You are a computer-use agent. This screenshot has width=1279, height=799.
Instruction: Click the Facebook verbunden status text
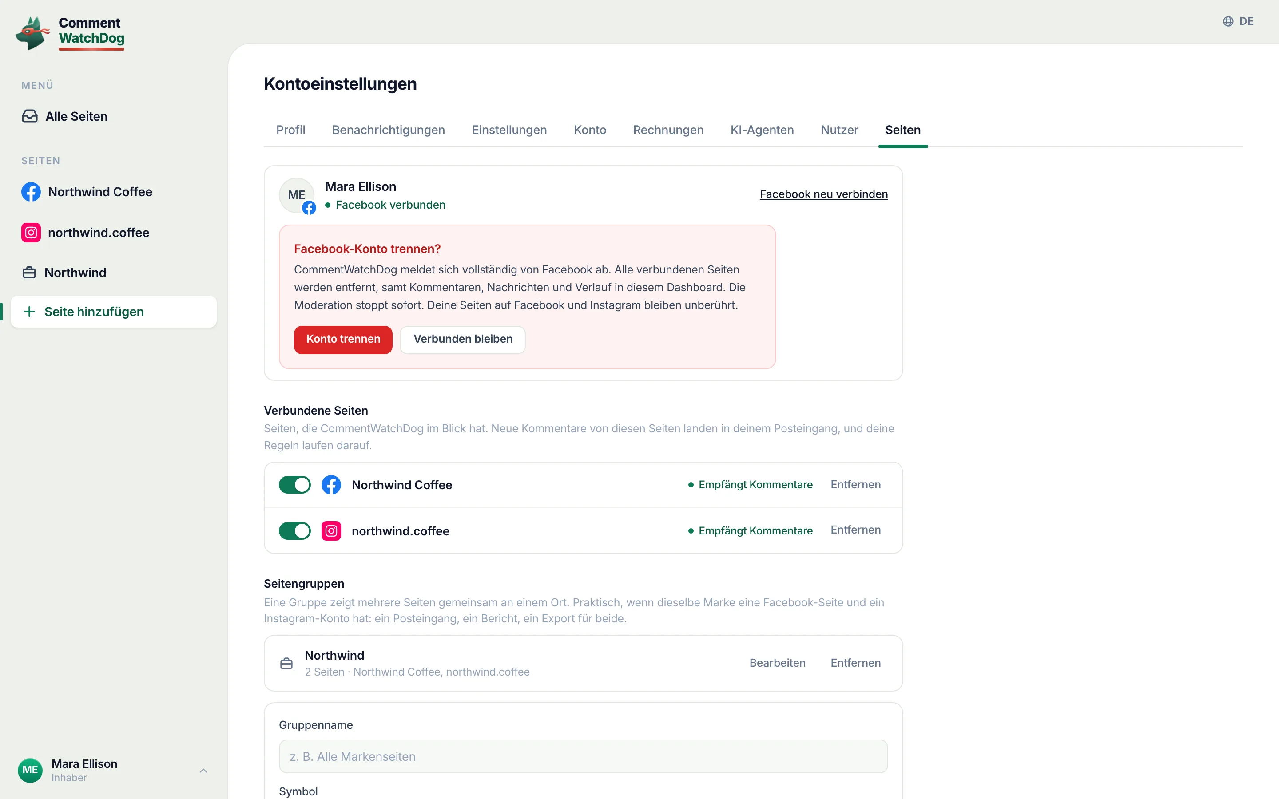(x=390, y=205)
